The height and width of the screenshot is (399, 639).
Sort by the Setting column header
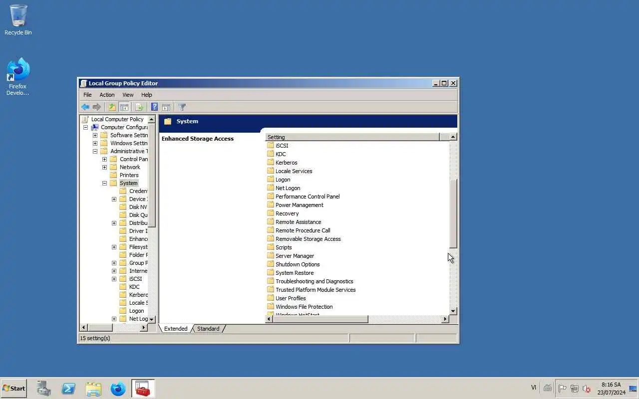[x=352, y=137]
